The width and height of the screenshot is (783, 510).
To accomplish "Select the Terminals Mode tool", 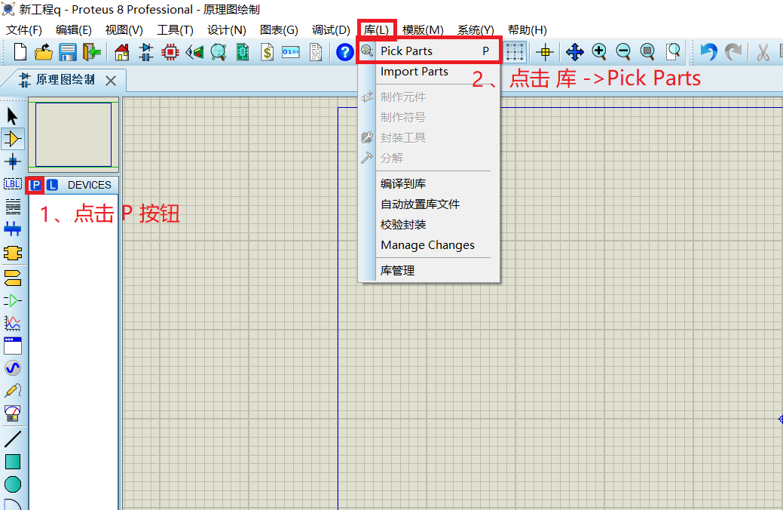I will coord(13,277).
